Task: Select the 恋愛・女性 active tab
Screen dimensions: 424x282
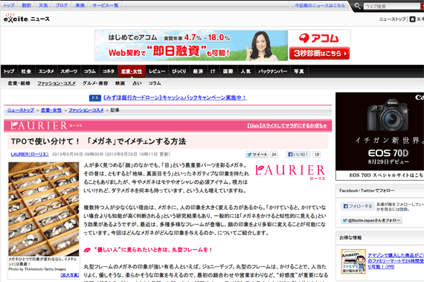Action: click(132, 71)
